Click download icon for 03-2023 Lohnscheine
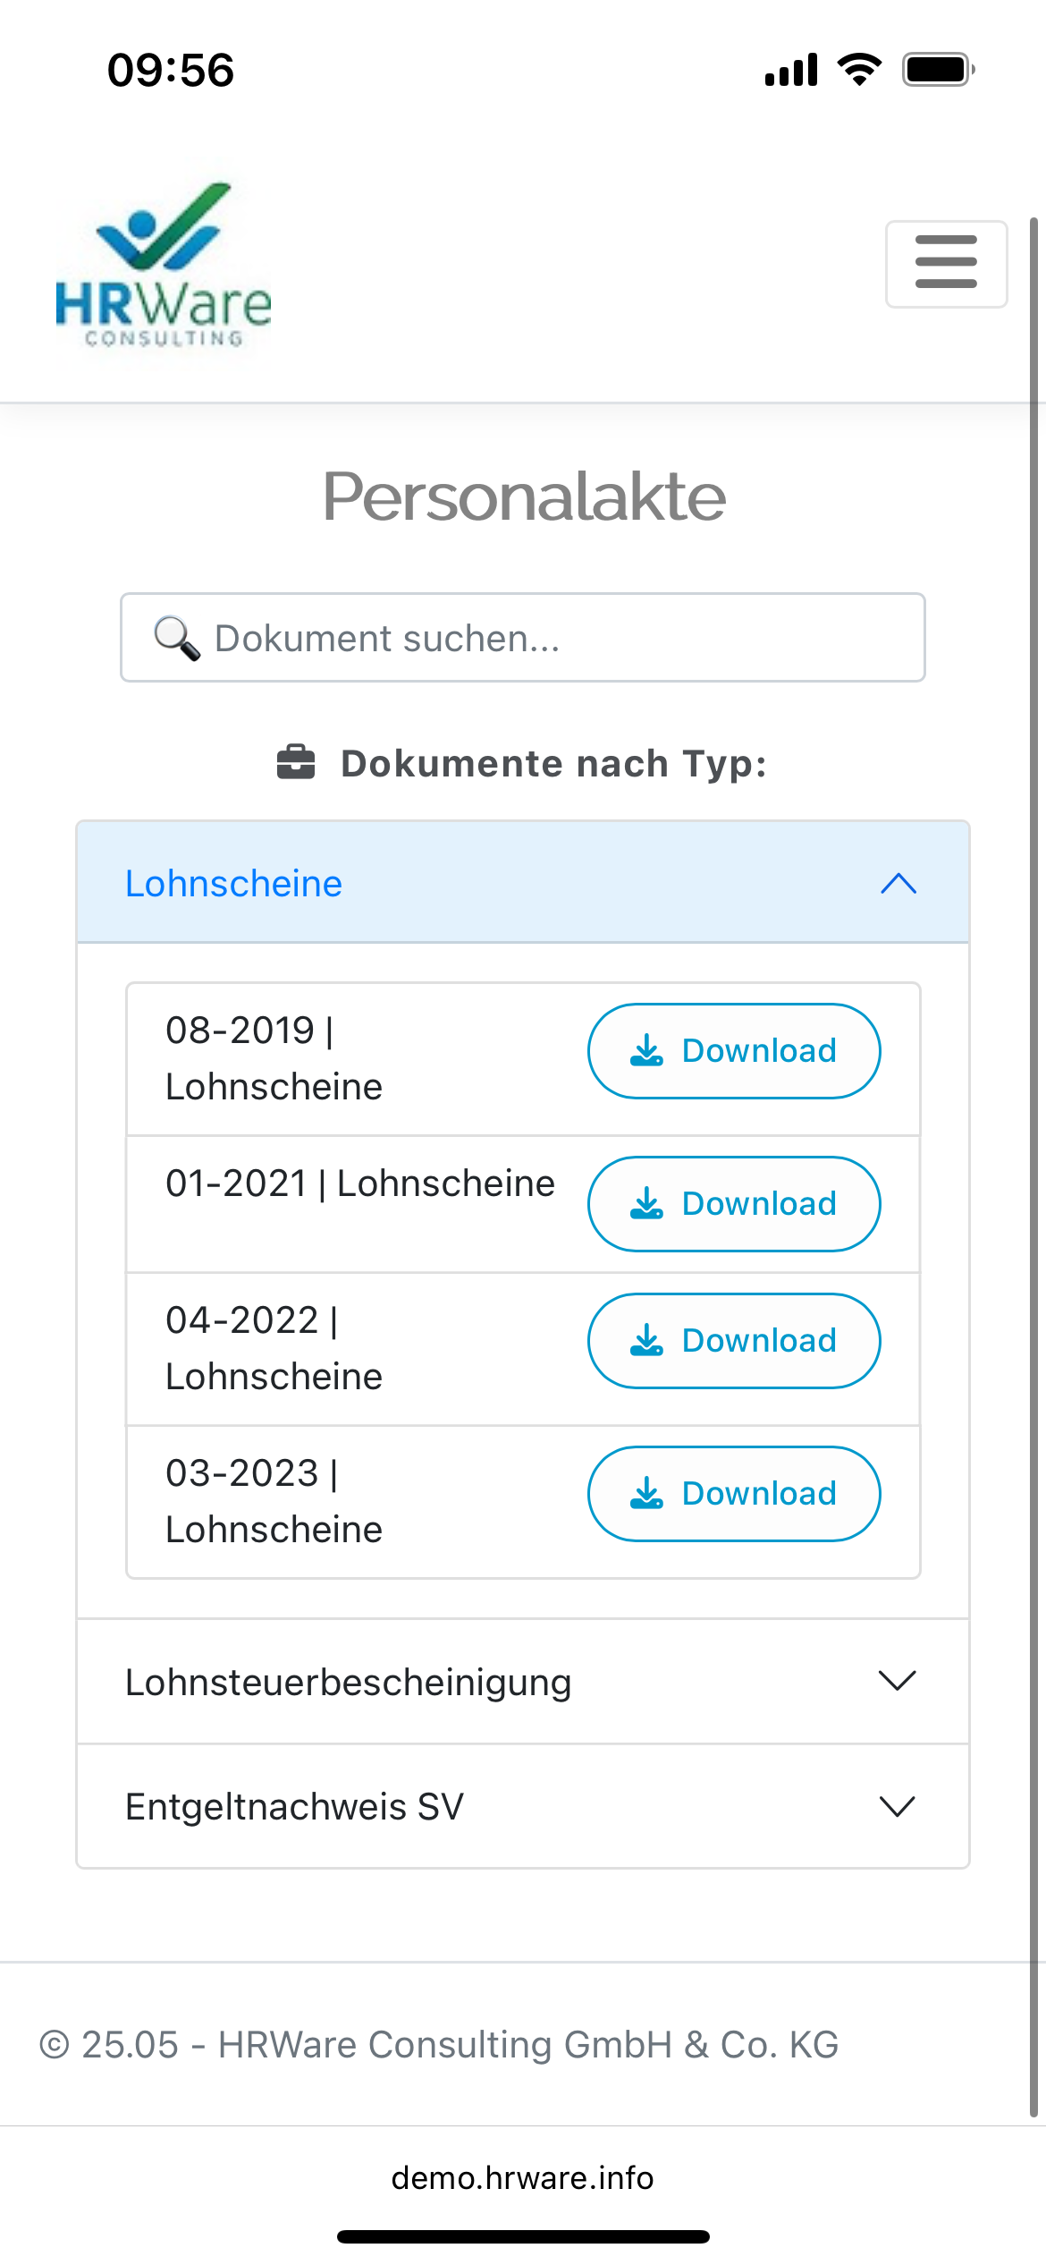The height and width of the screenshot is (2265, 1046). pos(646,1494)
